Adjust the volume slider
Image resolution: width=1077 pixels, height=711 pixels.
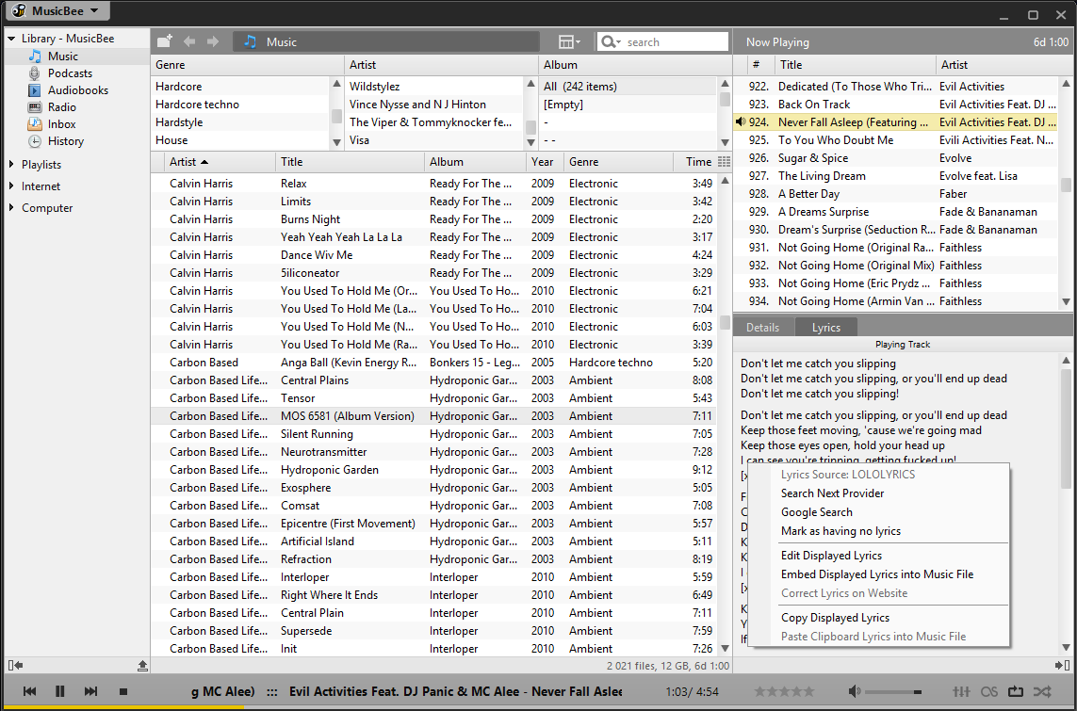(893, 692)
